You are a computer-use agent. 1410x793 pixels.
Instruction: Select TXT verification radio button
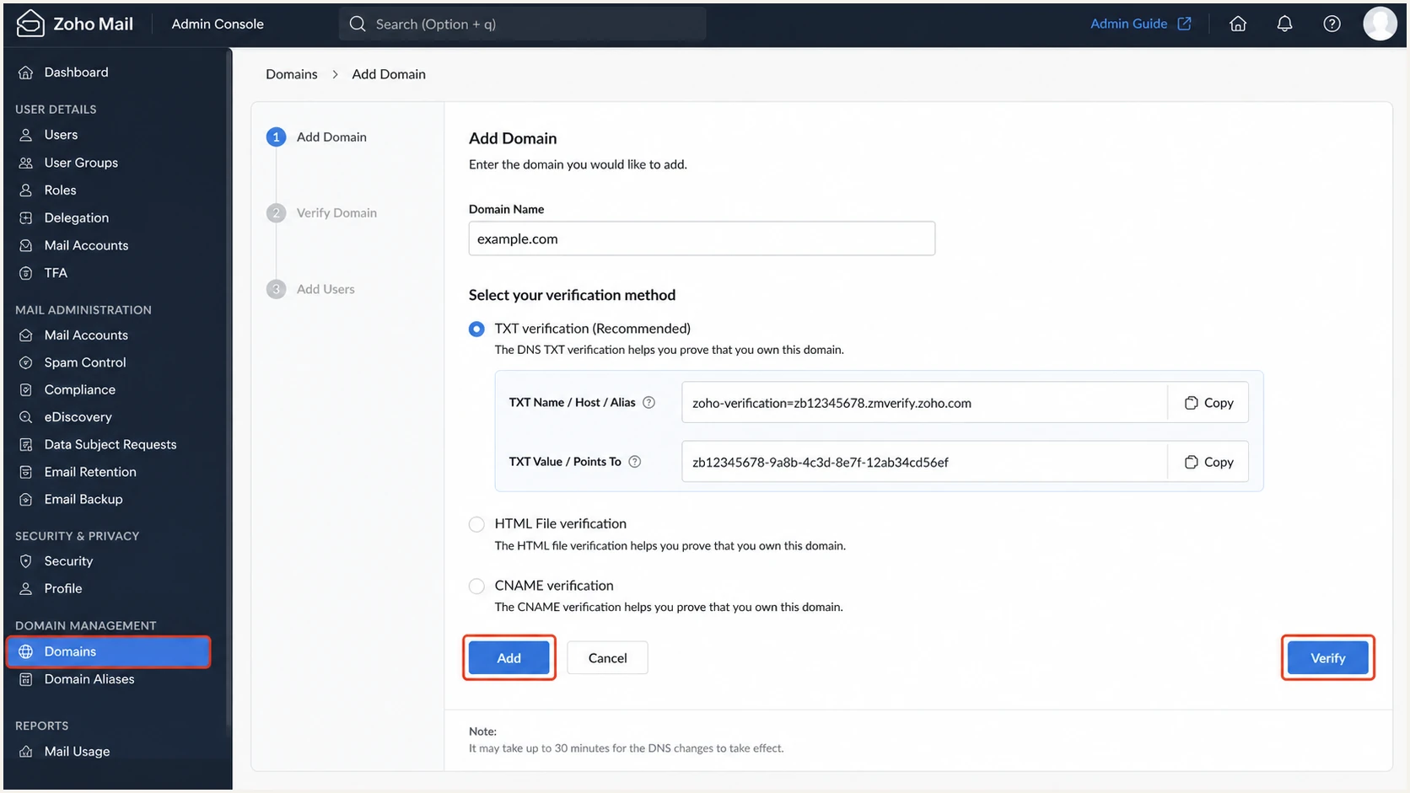point(476,329)
